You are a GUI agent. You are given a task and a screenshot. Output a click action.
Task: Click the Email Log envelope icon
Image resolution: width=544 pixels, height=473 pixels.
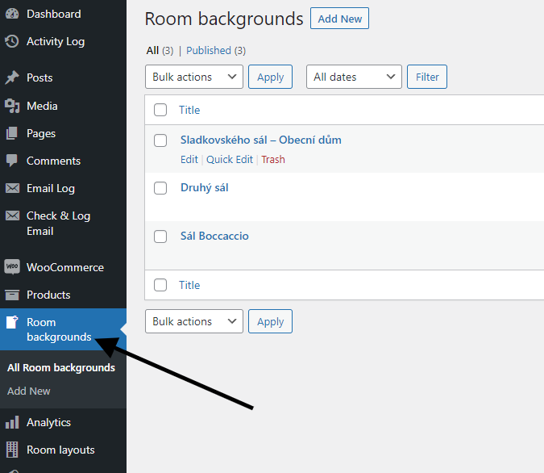coord(12,188)
